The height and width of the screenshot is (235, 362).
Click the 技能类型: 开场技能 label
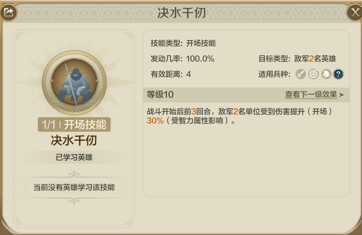(183, 43)
